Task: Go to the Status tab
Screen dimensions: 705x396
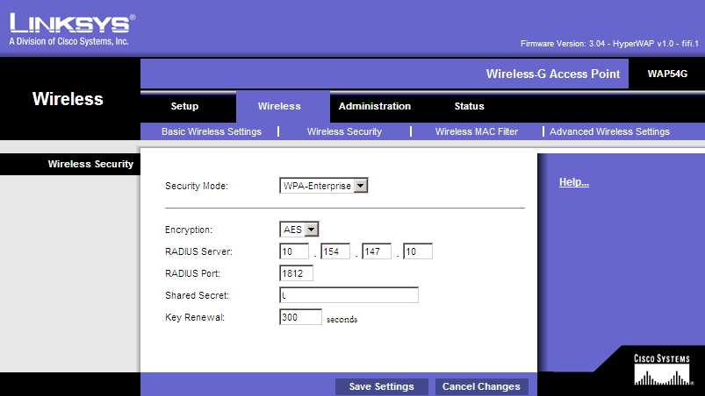Action: pos(469,106)
